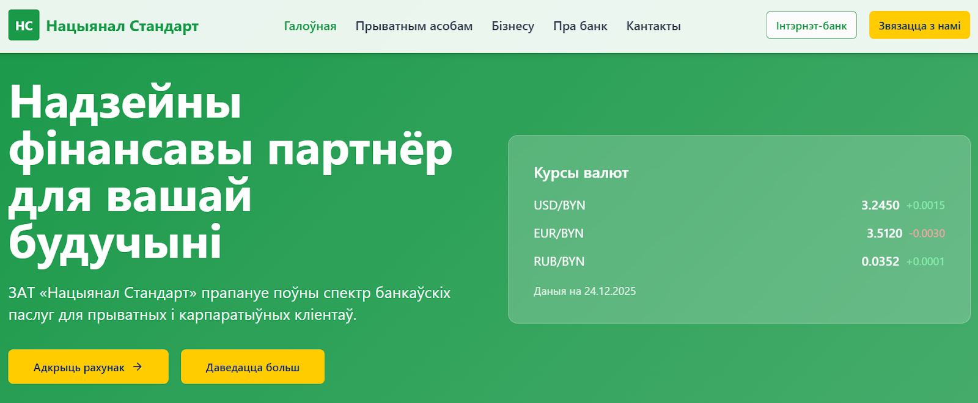Click the Даныя на 24.12.2025 date text
This screenshot has height=403, width=978.
click(x=584, y=291)
